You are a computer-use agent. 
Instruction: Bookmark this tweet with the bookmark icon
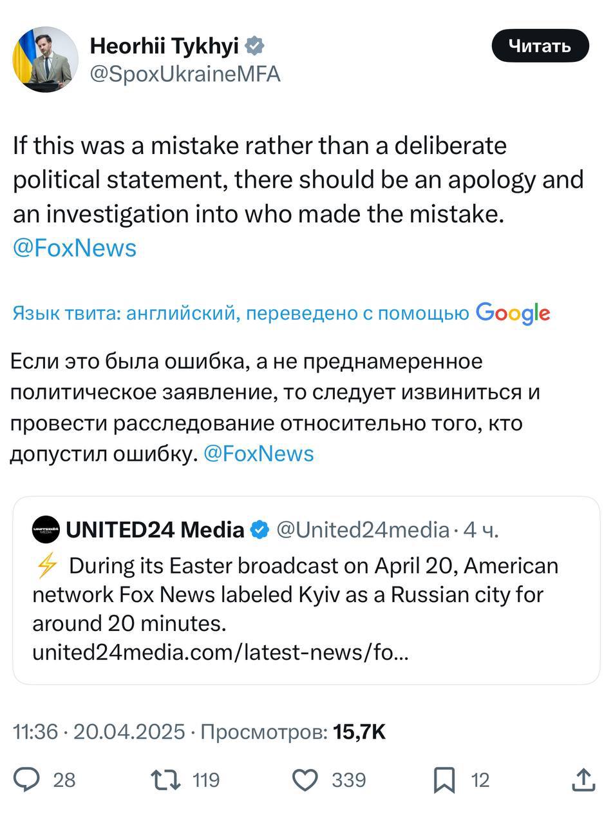click(445, 780)
